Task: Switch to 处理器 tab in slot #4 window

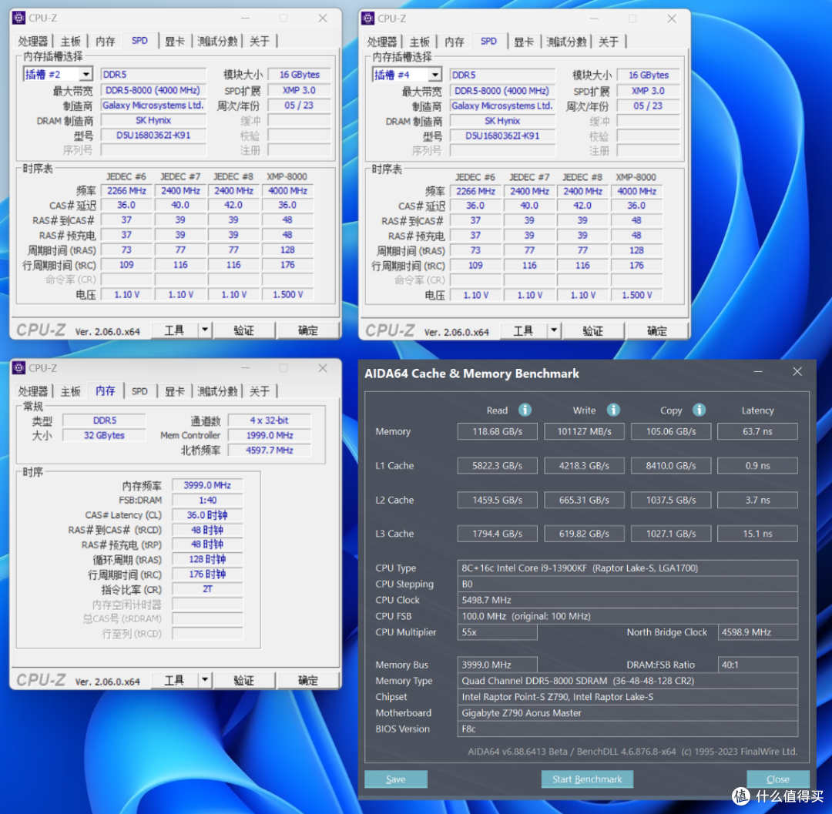Action: point(382,42)
